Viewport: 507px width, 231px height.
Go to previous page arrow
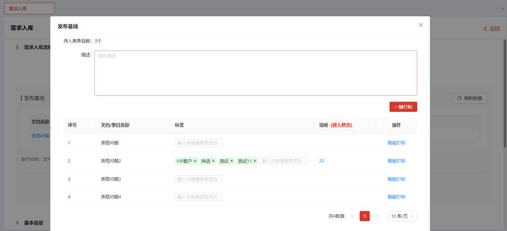(352, 216)
